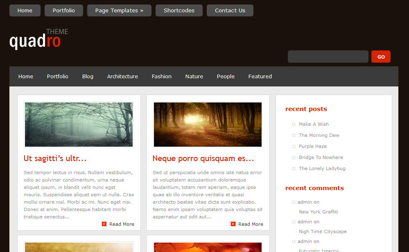Click the red Read More arrow under Neque porro
Screen dimensions: 409x252
tap(233, 224)
